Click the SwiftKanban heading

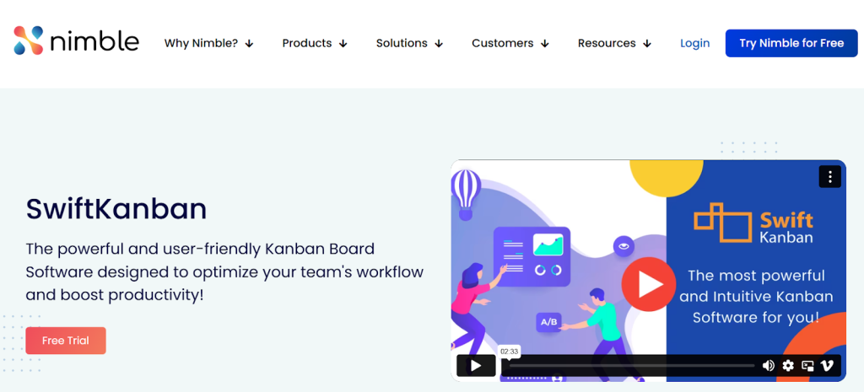point(116,209)
